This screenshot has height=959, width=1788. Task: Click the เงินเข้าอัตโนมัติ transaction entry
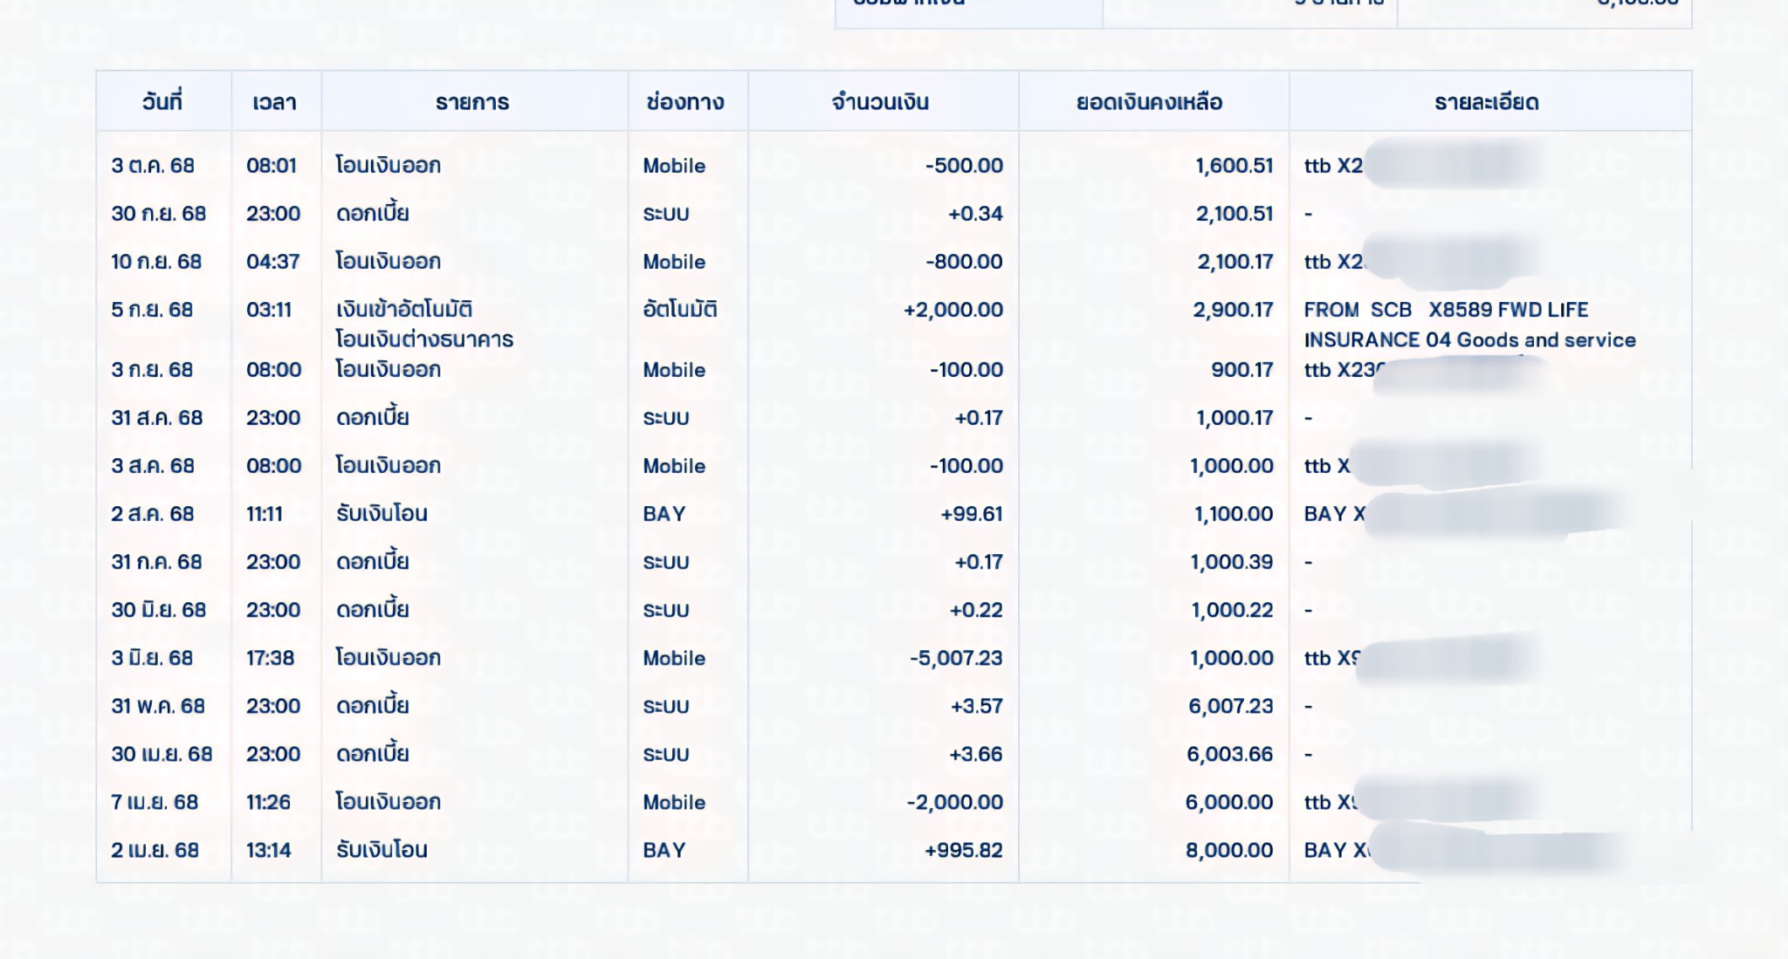point(404,310)
